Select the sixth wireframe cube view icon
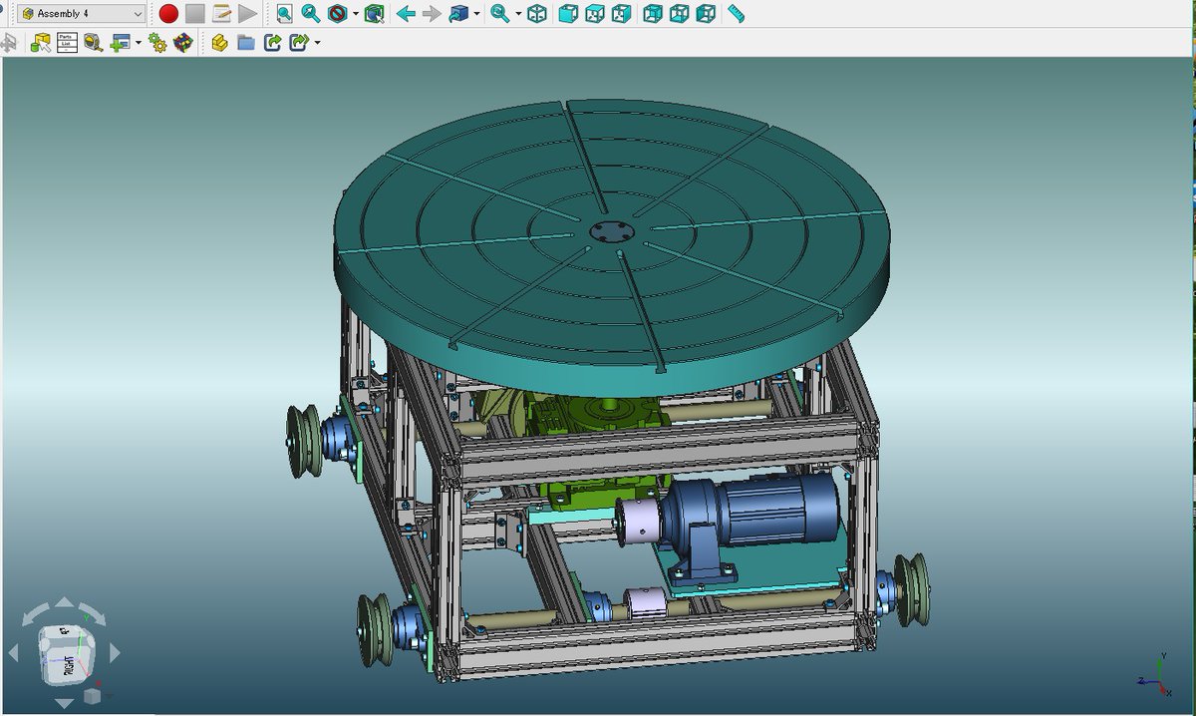 [706, 14]
